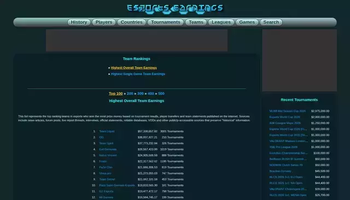
Task: Open the OG team link
Action: click(x=101, y=137)
